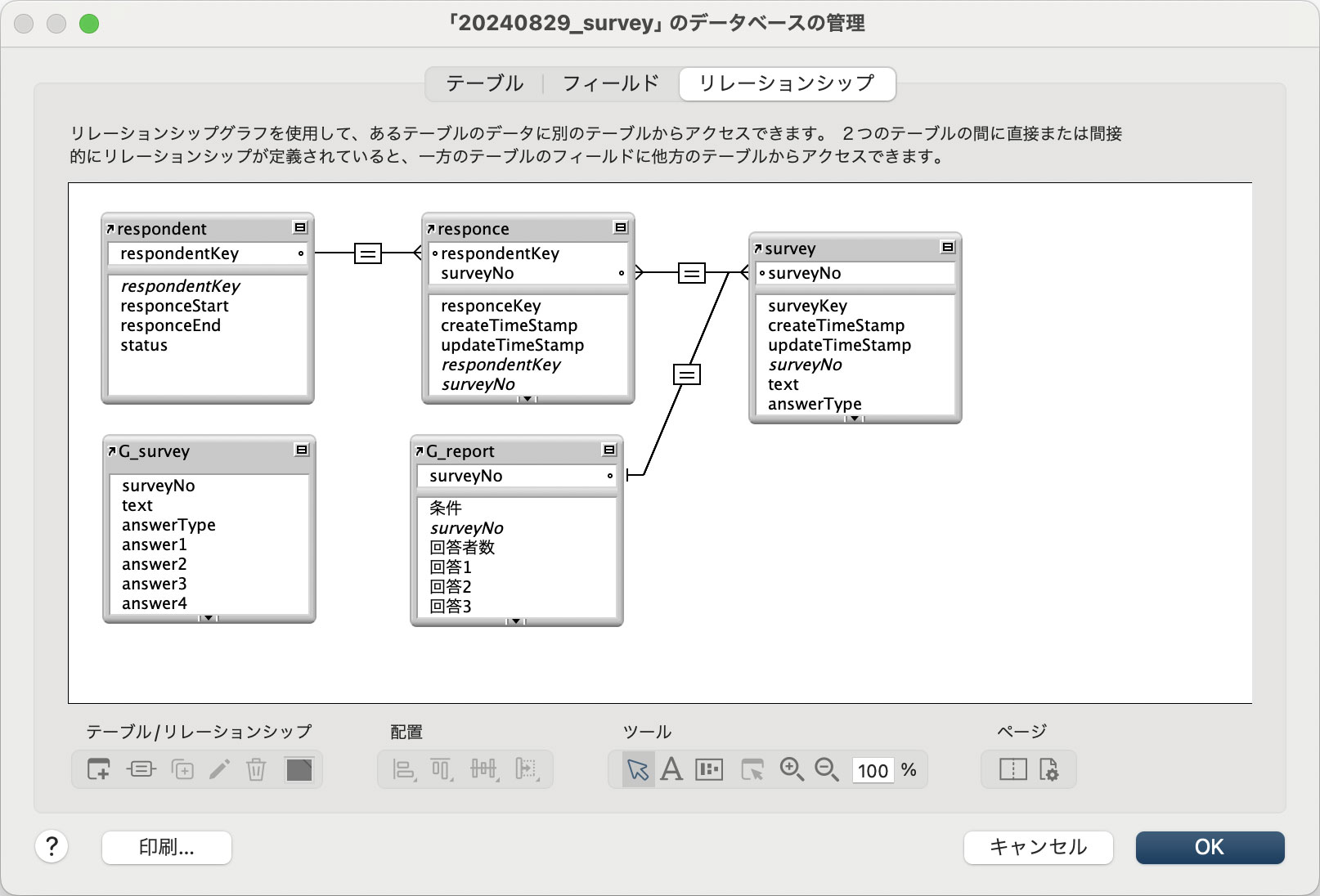Viewport: 1320px width, 896px height.
Task: Expand field list arrow under G_survey table
Action: coord(209,618)
